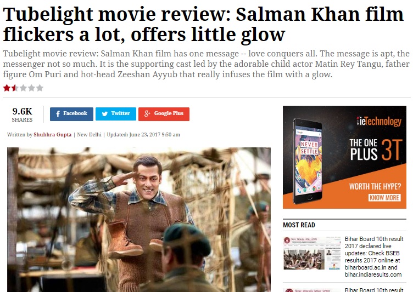
Task: Open the Salman Khan salute photo
Action: point(139,220)
